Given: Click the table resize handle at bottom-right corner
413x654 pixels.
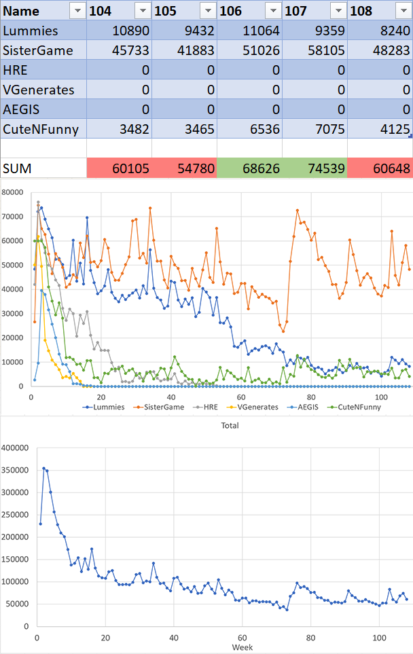Looking at the screenshot, I should pos(410,136).
